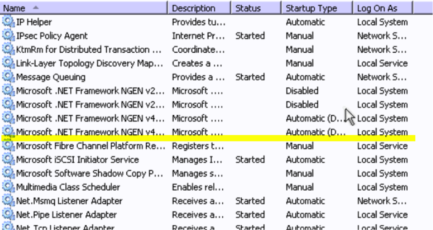Viewport: 433px width, 230px height.
Task: Select the Multimedia Class Scheduler service name
Action: pyautogui.click(x=62, y=187)
